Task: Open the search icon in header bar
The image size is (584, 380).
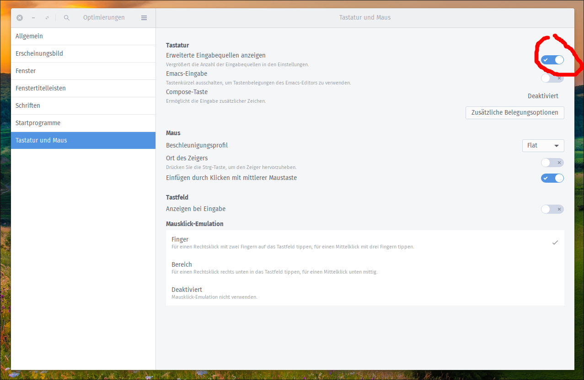Action: (x=67, y=18)
